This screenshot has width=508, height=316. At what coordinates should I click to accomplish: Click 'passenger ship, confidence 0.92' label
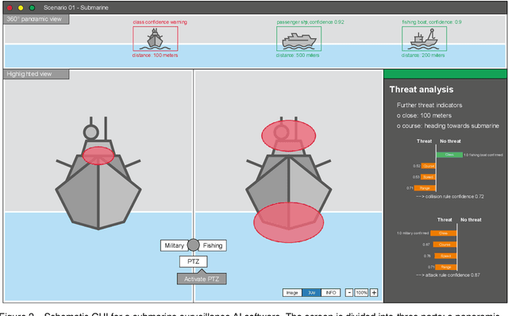pos(310,22)
